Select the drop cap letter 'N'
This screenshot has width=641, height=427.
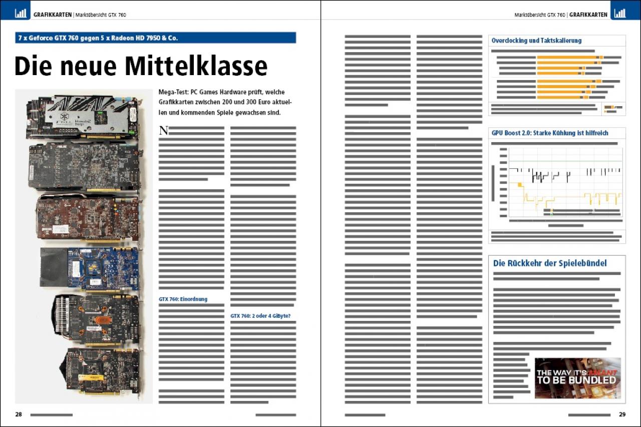coord(163,131)
